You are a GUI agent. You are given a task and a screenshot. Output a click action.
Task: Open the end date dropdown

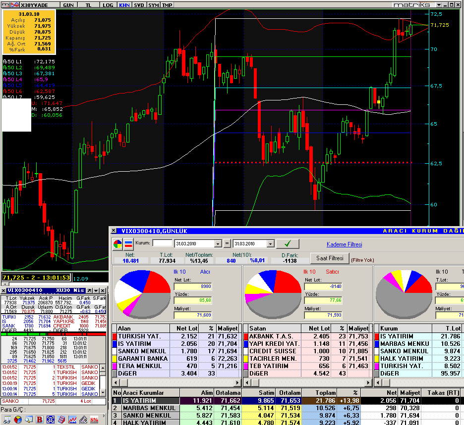click(x=270, y=243)
